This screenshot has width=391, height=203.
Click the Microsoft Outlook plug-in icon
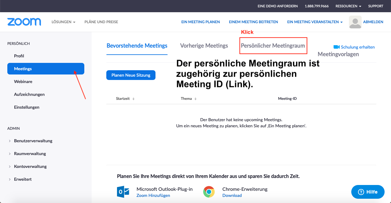point(123,192)
